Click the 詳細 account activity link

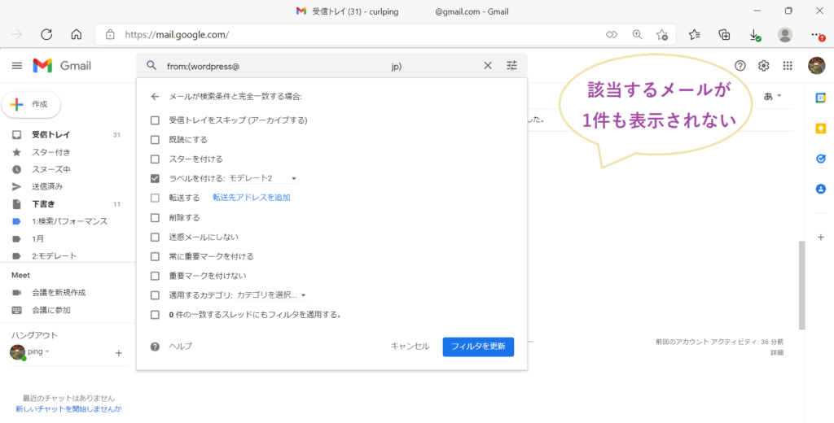pos(776,353)
